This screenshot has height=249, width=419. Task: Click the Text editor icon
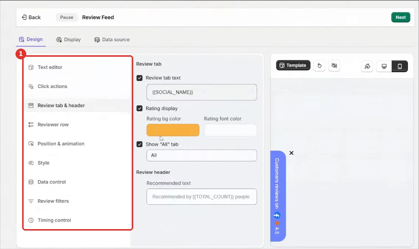(x=31, y=67)
